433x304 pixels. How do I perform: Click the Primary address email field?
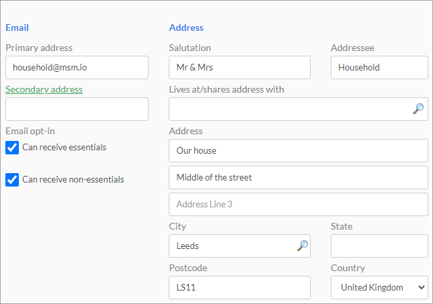click(77, 67)
